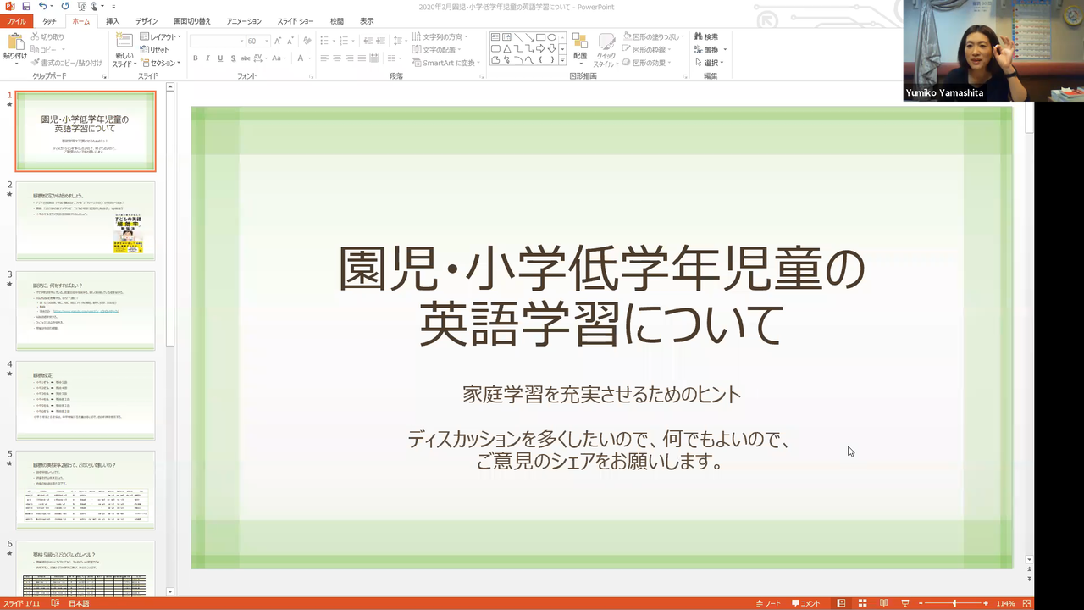Viewport: 1084px width, 610px height.
Task: Switch to the Animations (アニメーション) tab
Action: tap(245, 21)
